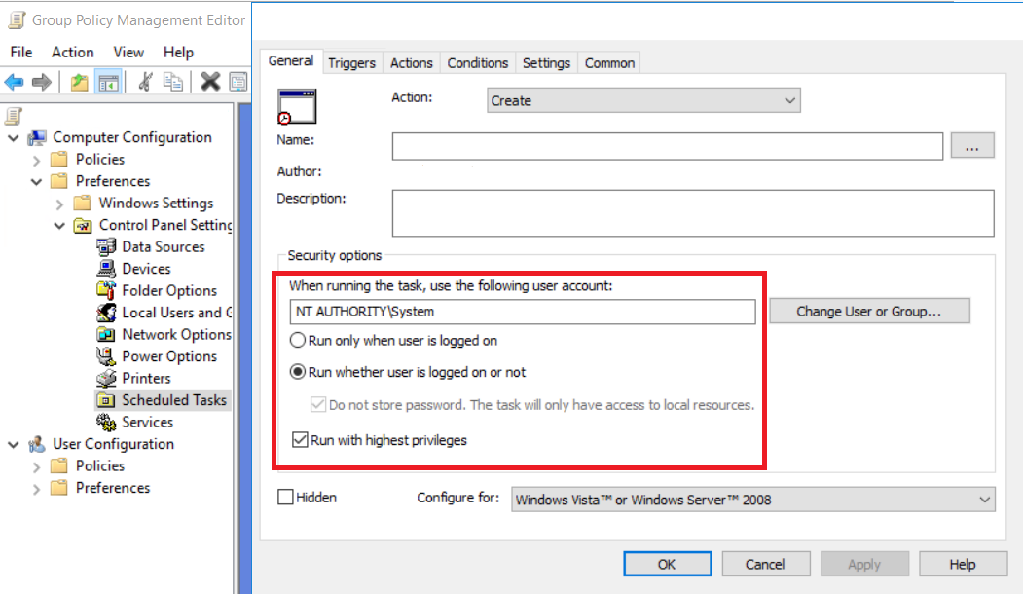Image resolution: width=1023 pixels, height=594 pixels.
Task: Collapse the User Configuration node
Action: point(13,444)
